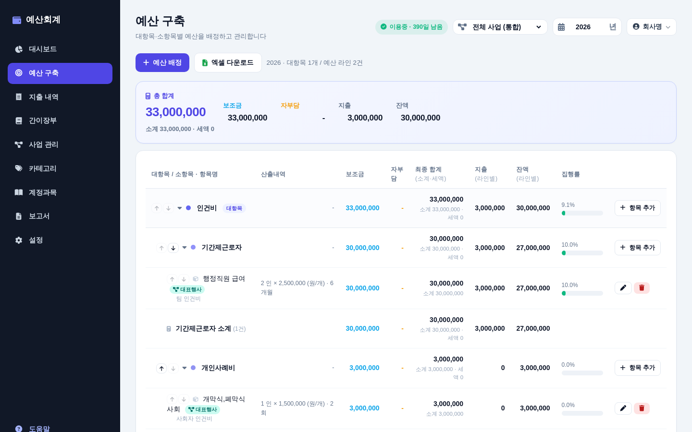Click 보조금 value 33,000,000 in 인건비 row
Screen dimensions: 692x432
(x=362, y=208)
